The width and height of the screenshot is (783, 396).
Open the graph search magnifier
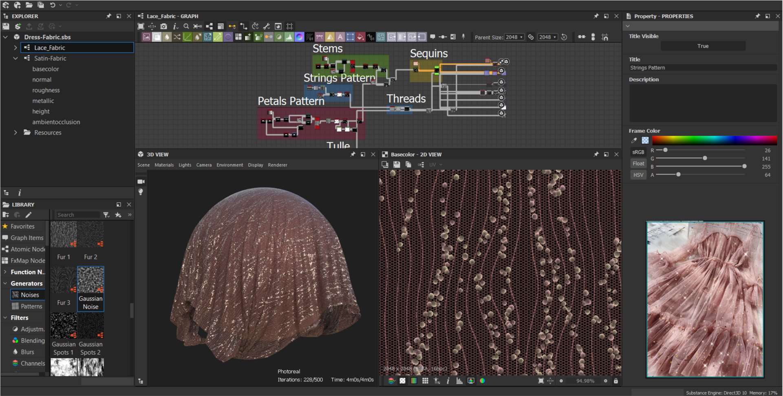point(186,26)
